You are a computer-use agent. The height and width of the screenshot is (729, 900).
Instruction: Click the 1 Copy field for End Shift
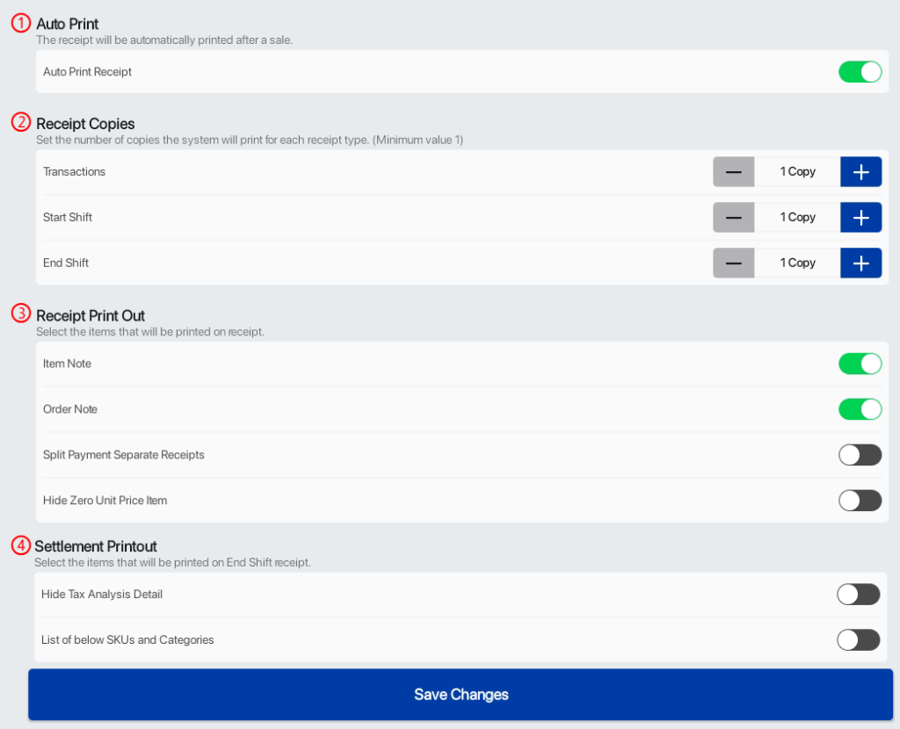tap(797, 263)
